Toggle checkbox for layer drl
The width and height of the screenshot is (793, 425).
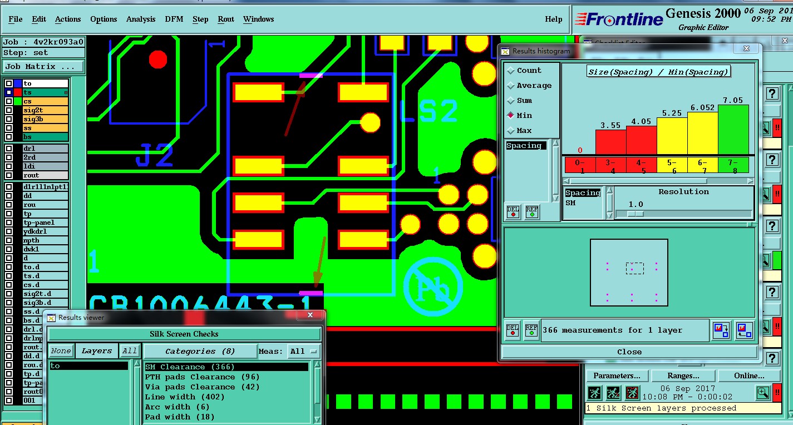pyautogui.click(x=9, y=149)
